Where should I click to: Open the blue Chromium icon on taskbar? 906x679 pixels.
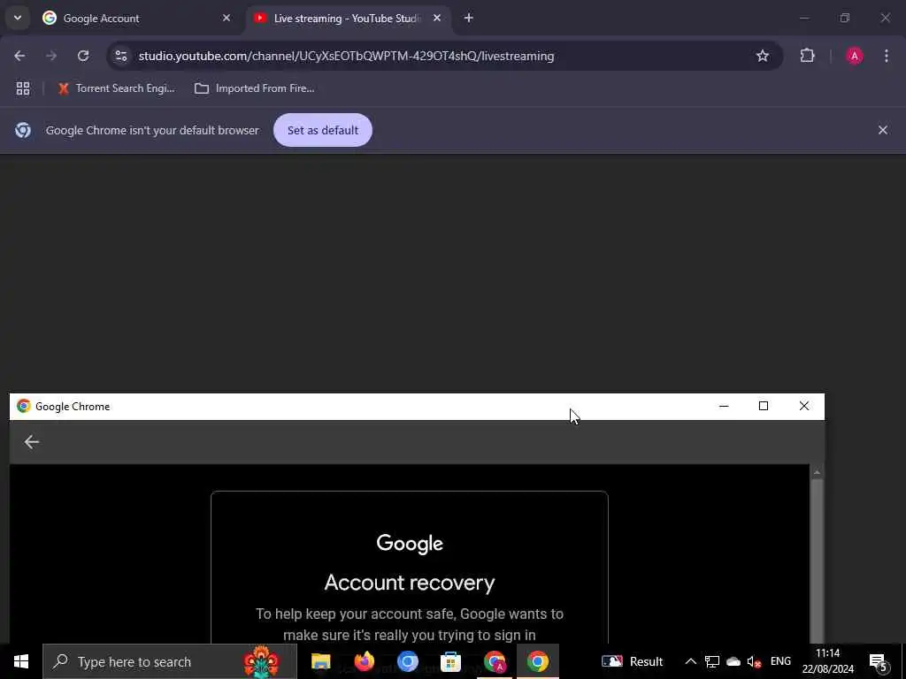pyautogui.click(x=407, y=661)
